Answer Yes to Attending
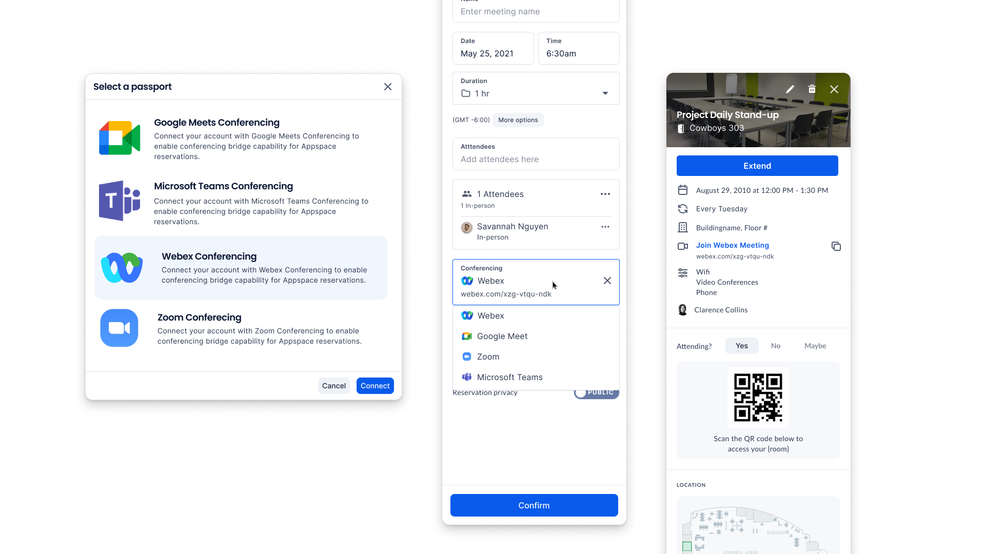985x554 pixels. pyautogui.click(x=742, y=346)
